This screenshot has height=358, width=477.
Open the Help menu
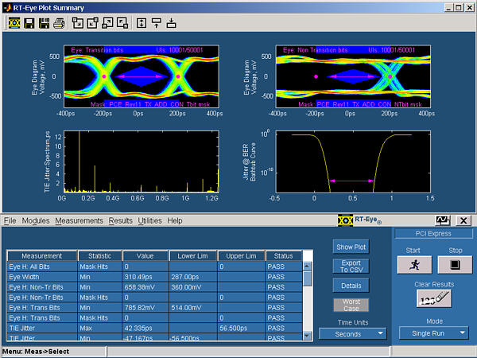tap(175, 220)
